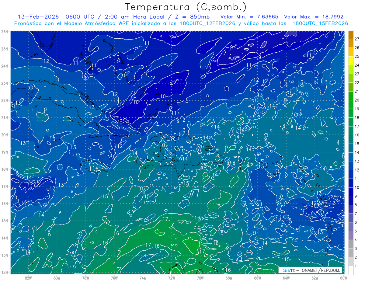Click the '74W' longitude label
Image resolution: width=365 pixels, height=282 pixels.
[143, 278]
